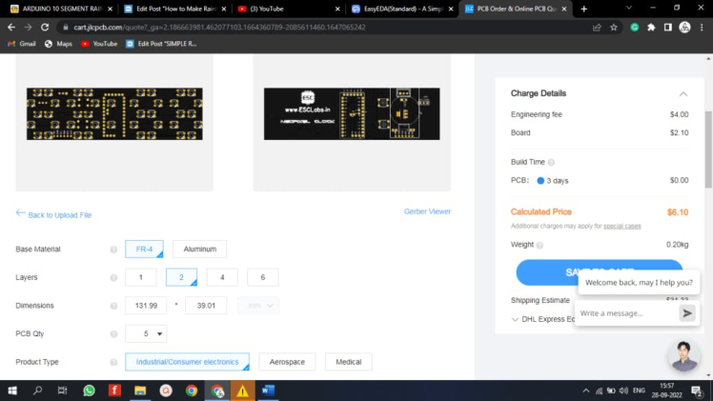
Task: Collapse the Charge Details section
Action: coord(683,94)
